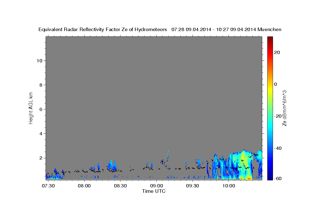
Task: Click the 09:30 time tick label
Action: coord(193,186)
